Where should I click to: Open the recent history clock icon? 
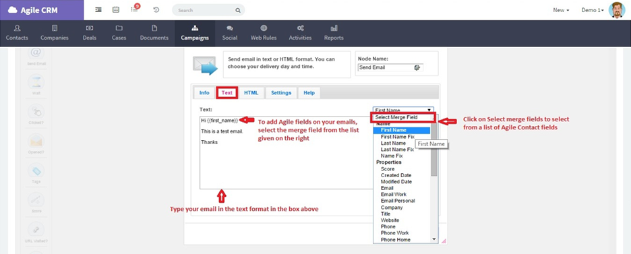click(x=156, y=10)
